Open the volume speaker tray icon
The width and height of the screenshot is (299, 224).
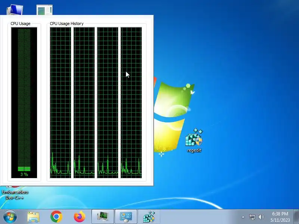261,217
